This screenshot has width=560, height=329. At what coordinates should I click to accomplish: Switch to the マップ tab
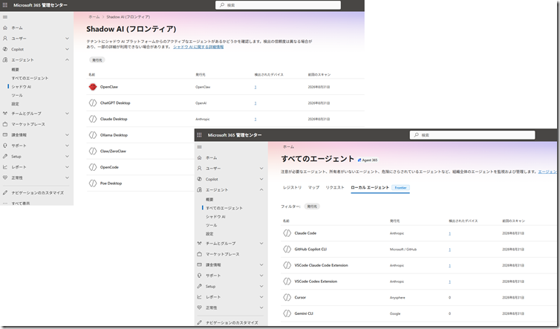pyautogui.click(x=313, y=188)
